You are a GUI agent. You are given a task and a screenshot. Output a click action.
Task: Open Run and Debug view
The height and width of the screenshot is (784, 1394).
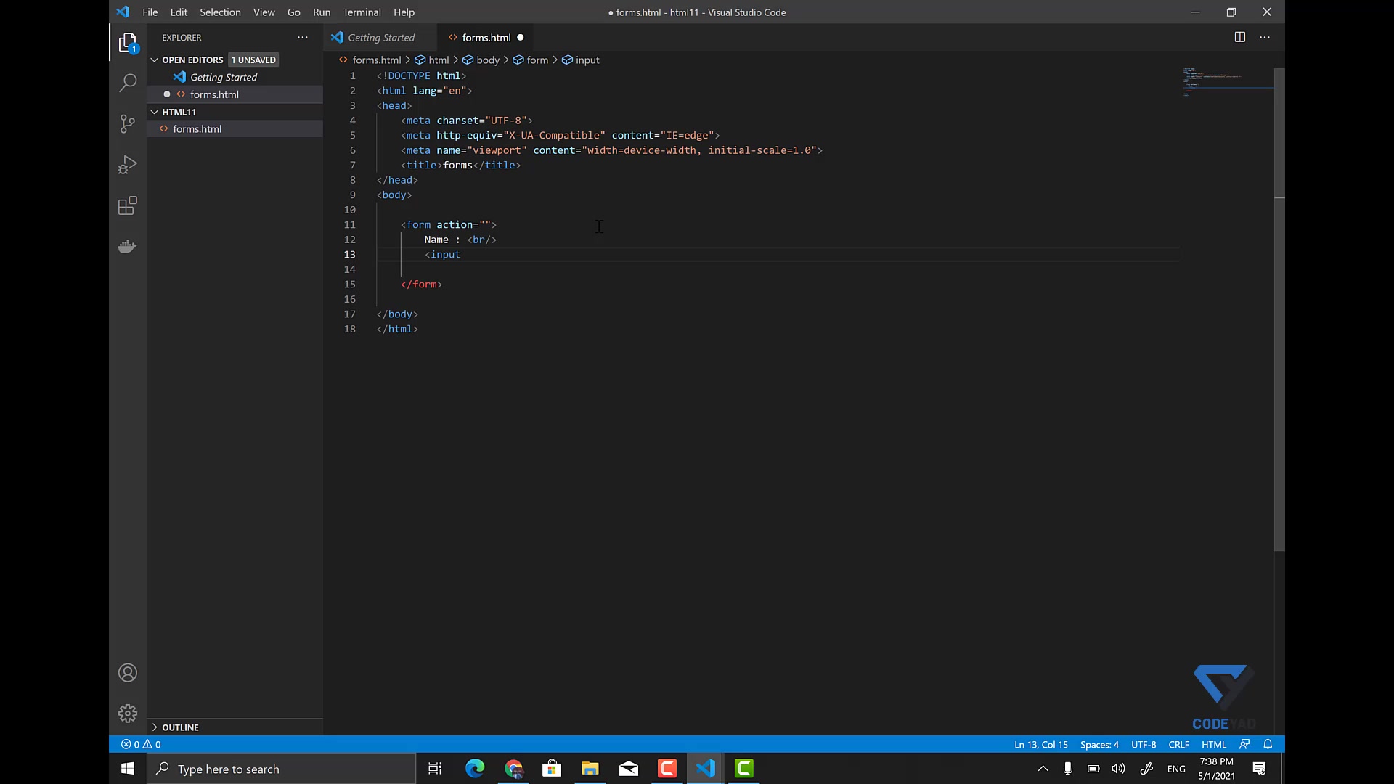click(x=128, y=165)
